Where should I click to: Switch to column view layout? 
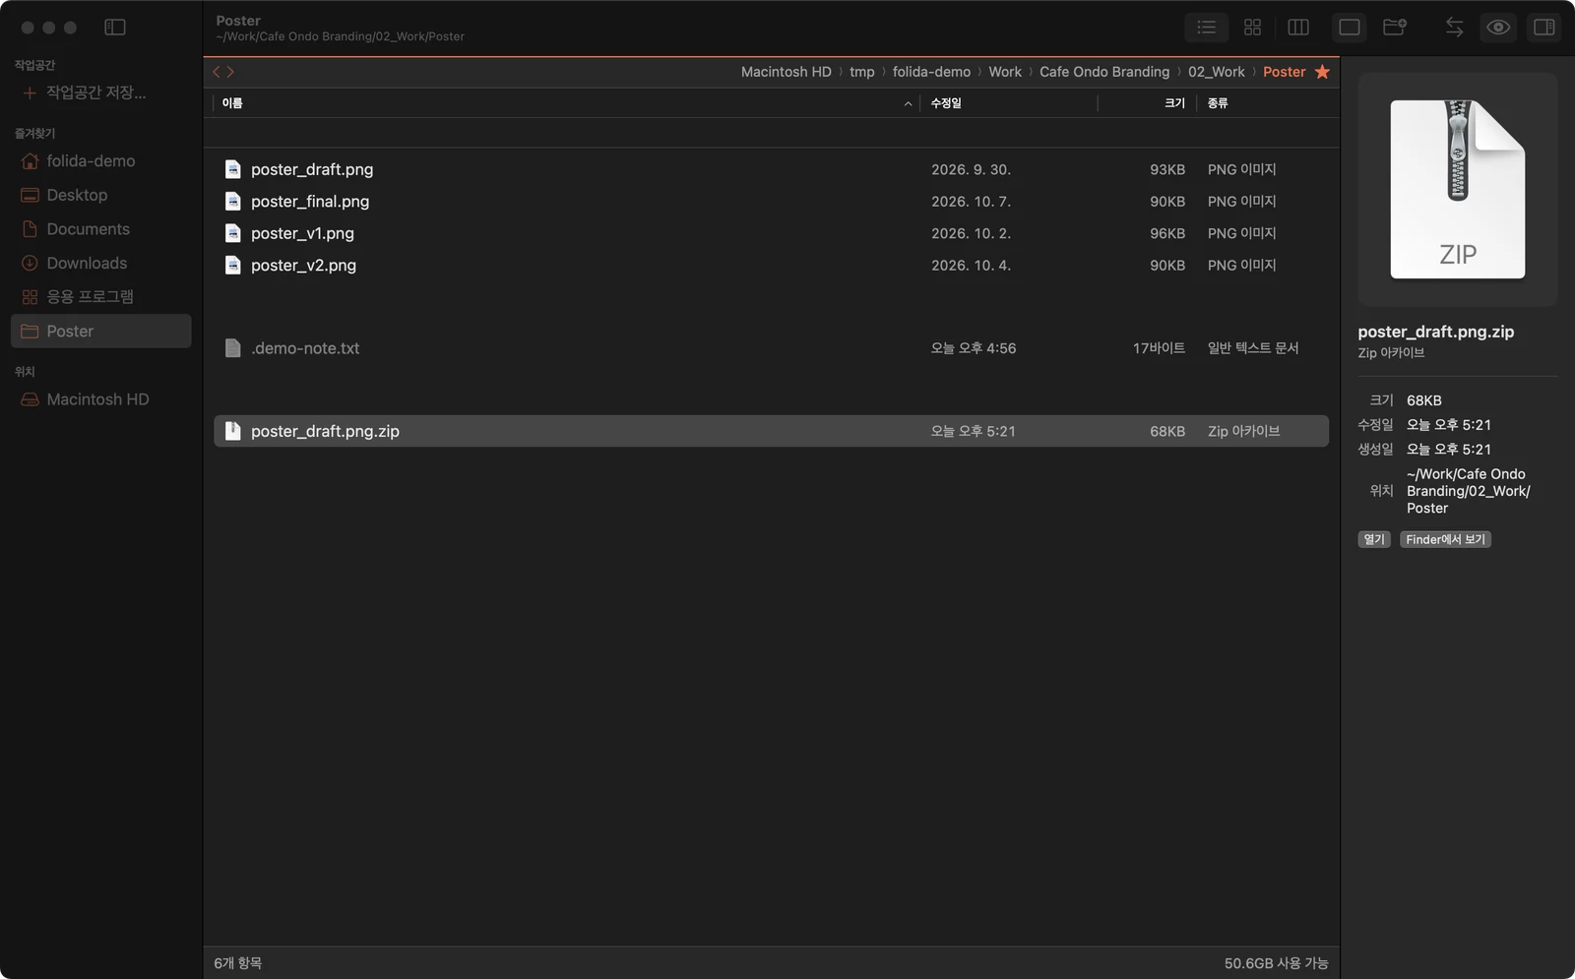[1298, 28]
